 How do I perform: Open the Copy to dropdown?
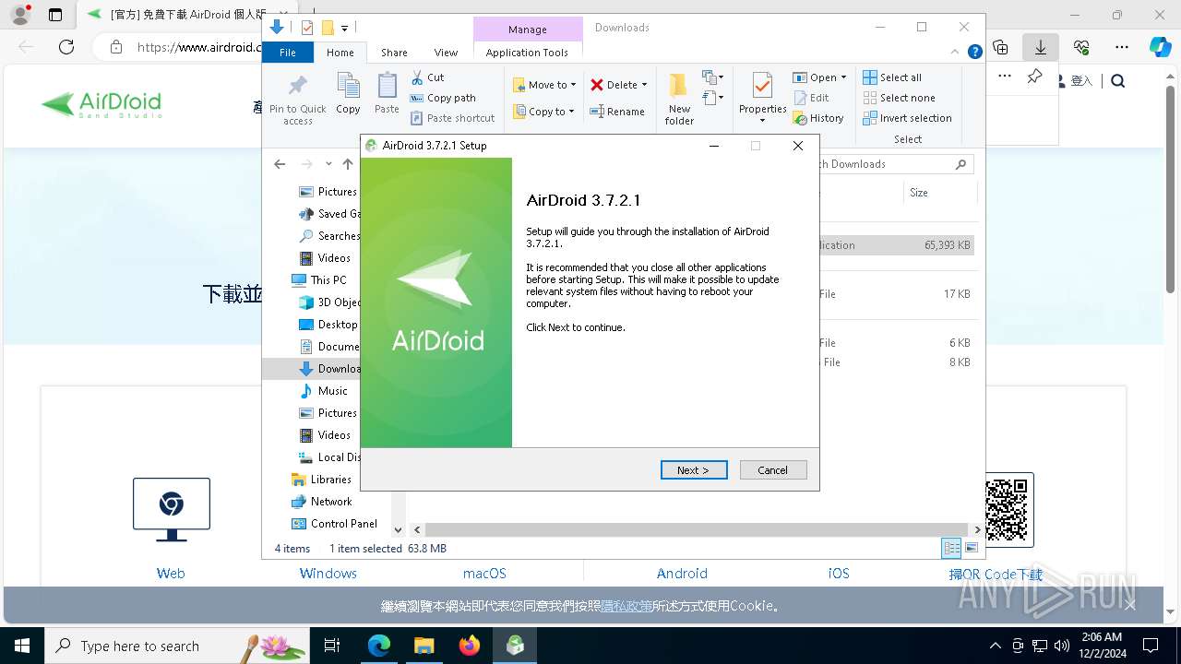pos(543,112)
